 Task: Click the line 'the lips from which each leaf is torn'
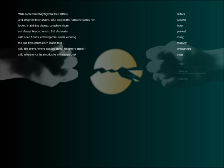coord(41,43)
